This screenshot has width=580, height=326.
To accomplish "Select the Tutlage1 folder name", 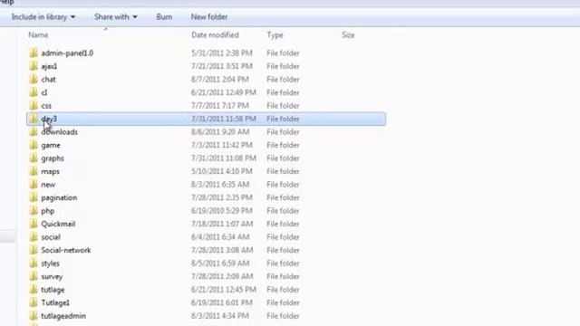I will pos(55,302).
